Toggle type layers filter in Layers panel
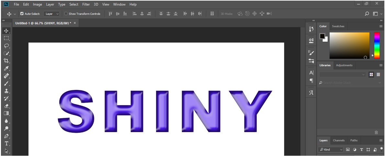This screenshot has height=156, width=385. (361, 150)
